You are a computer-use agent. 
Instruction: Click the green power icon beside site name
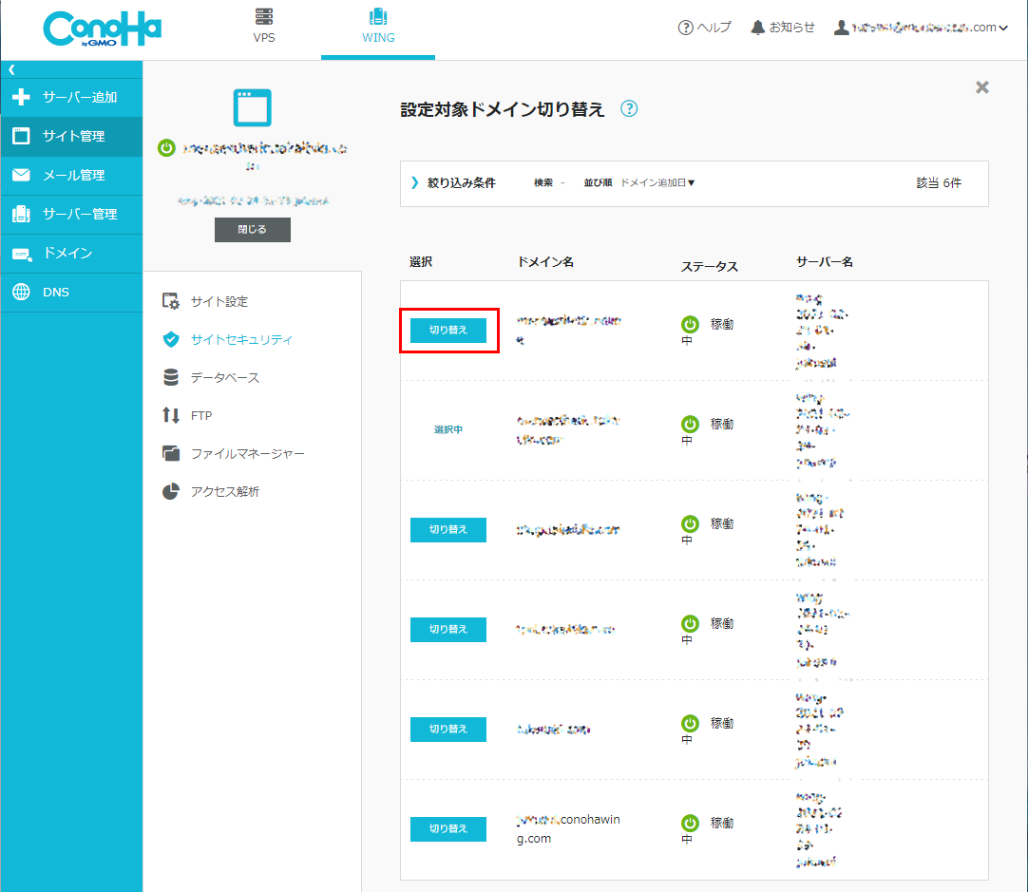tap(166, 148)
